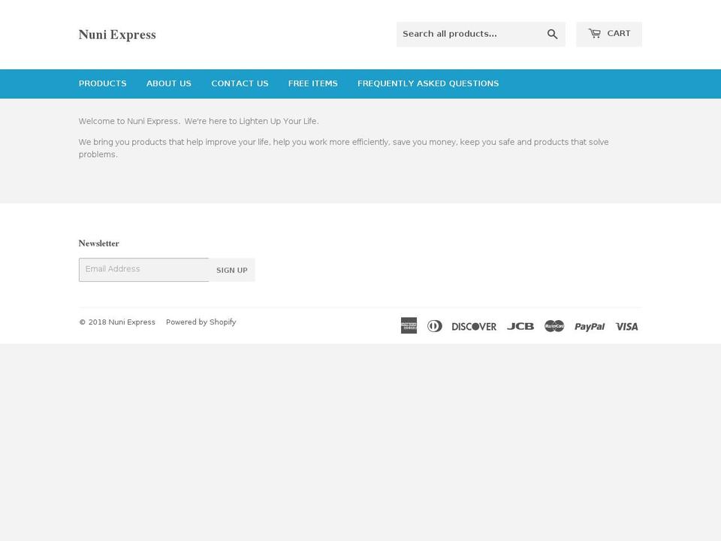
Task: Click the Newsletter heading text
Action: click(x=99, y=243)
